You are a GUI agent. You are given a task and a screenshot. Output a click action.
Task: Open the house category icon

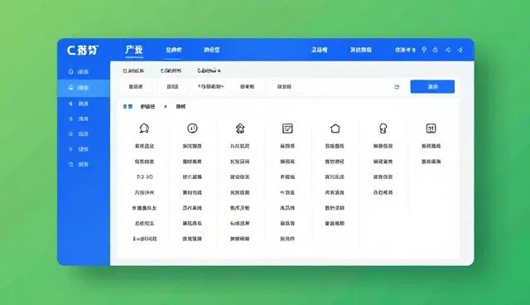(335, 128)
